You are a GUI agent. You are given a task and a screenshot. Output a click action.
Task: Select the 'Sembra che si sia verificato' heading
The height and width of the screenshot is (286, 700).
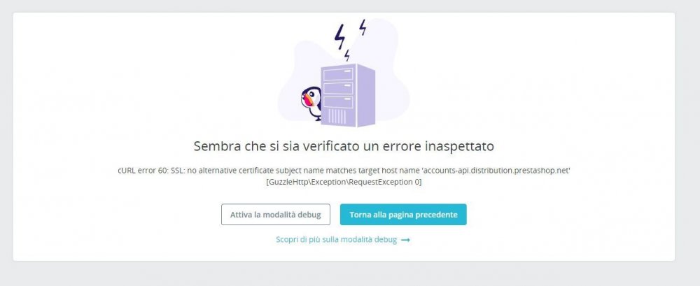coord(344,146)
